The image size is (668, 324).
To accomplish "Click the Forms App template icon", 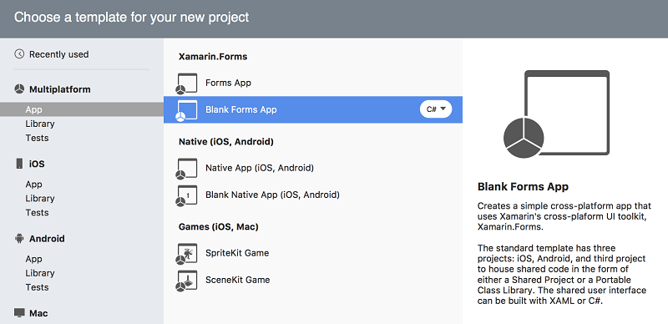I will pyautogui.click(x=186, y=84).
